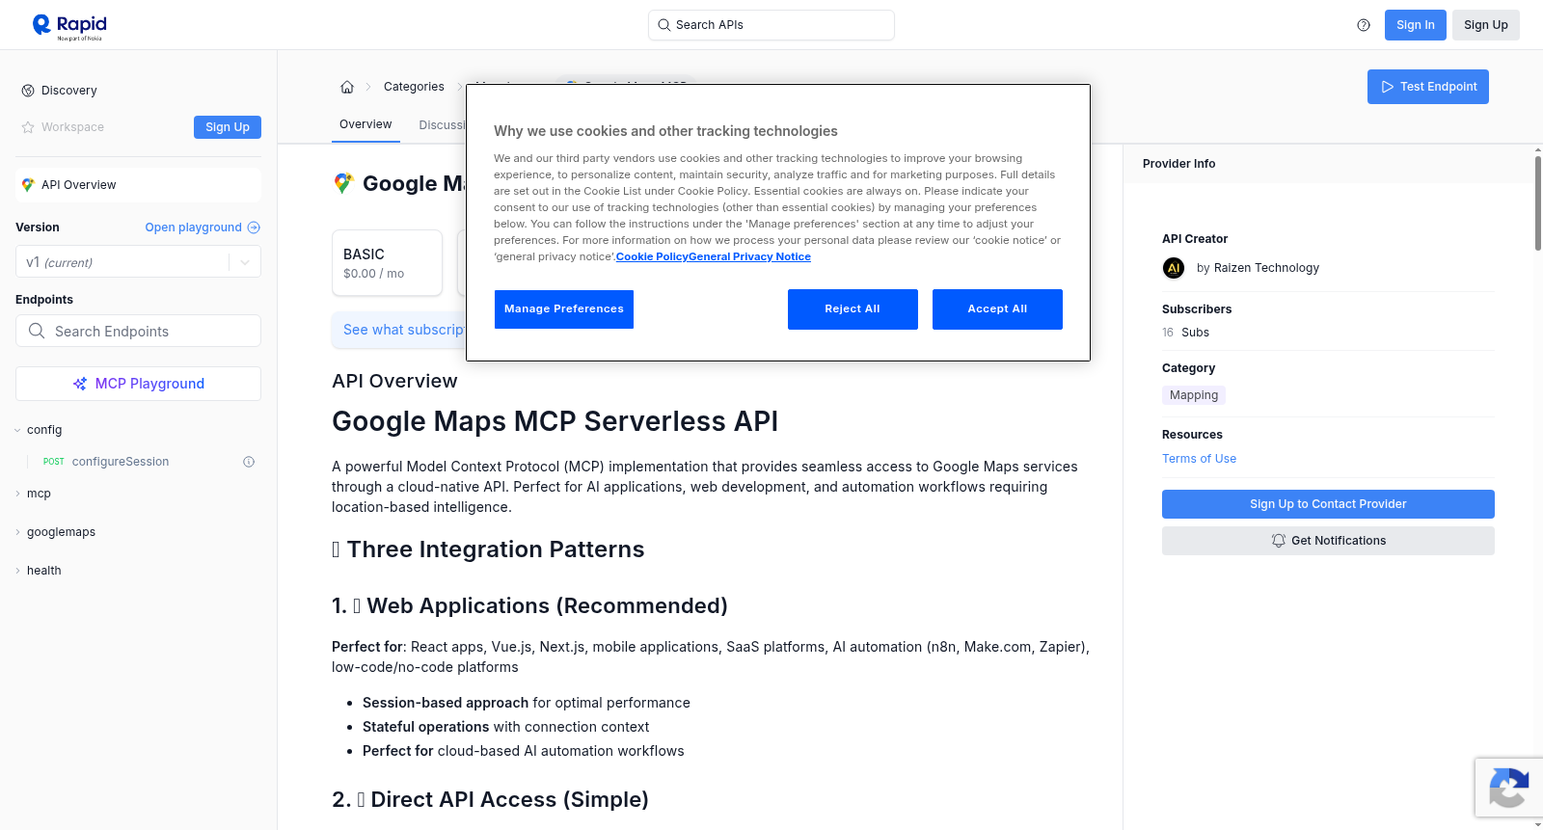This screenshot has width=1543, height=830.
Task: Click the magnifier in Search Endpoints
Action: (37, 331)
